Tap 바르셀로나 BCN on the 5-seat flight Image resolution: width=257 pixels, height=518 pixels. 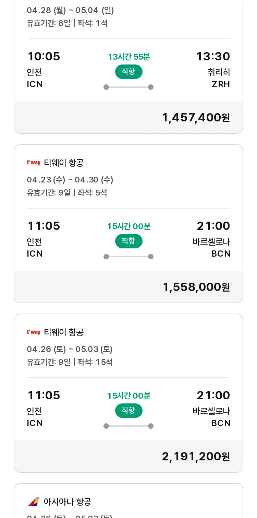(211, 248)
